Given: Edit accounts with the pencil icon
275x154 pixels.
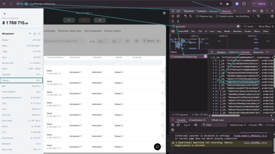Looking at the screenshot, I should click(35, 34).
